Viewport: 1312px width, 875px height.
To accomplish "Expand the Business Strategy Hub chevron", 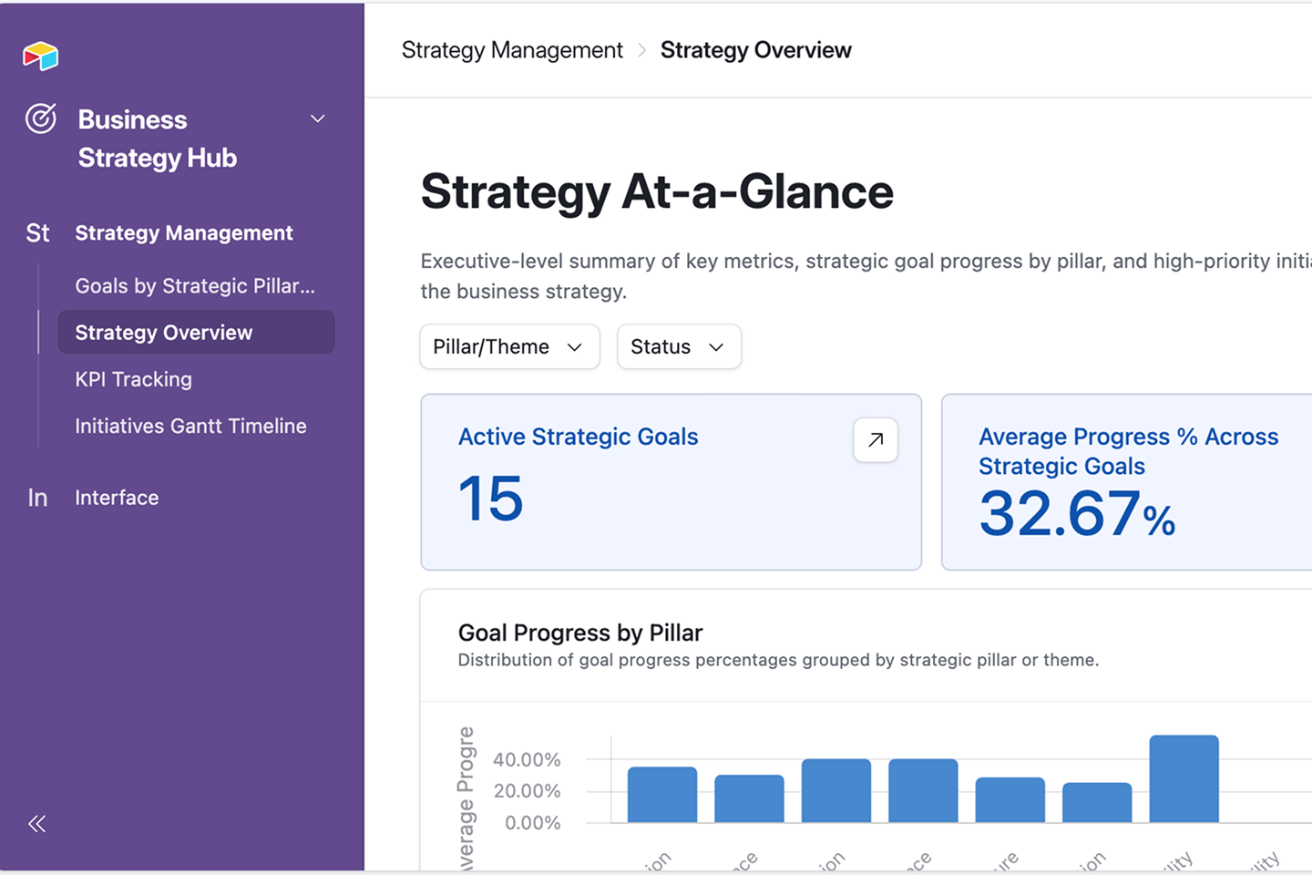I will tap(318, 118).
